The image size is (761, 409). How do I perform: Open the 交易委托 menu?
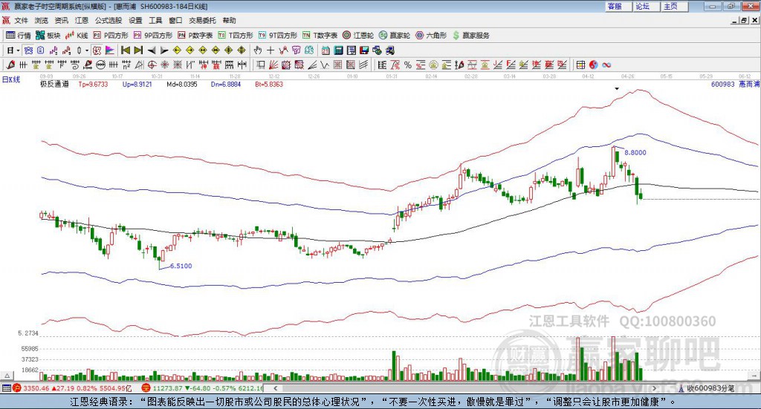click(x=202, y=20)
